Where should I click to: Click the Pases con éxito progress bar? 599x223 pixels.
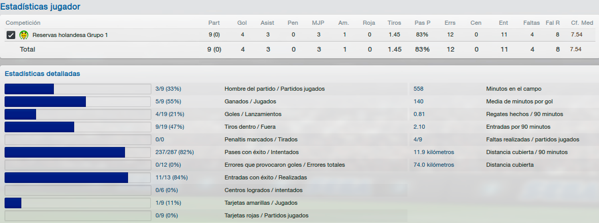pyautogui.click(x=78, y=152)
